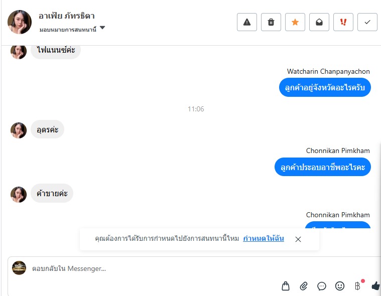Dismiss the assignment prompt with X
381x296 pixels.
coord(298,239)
